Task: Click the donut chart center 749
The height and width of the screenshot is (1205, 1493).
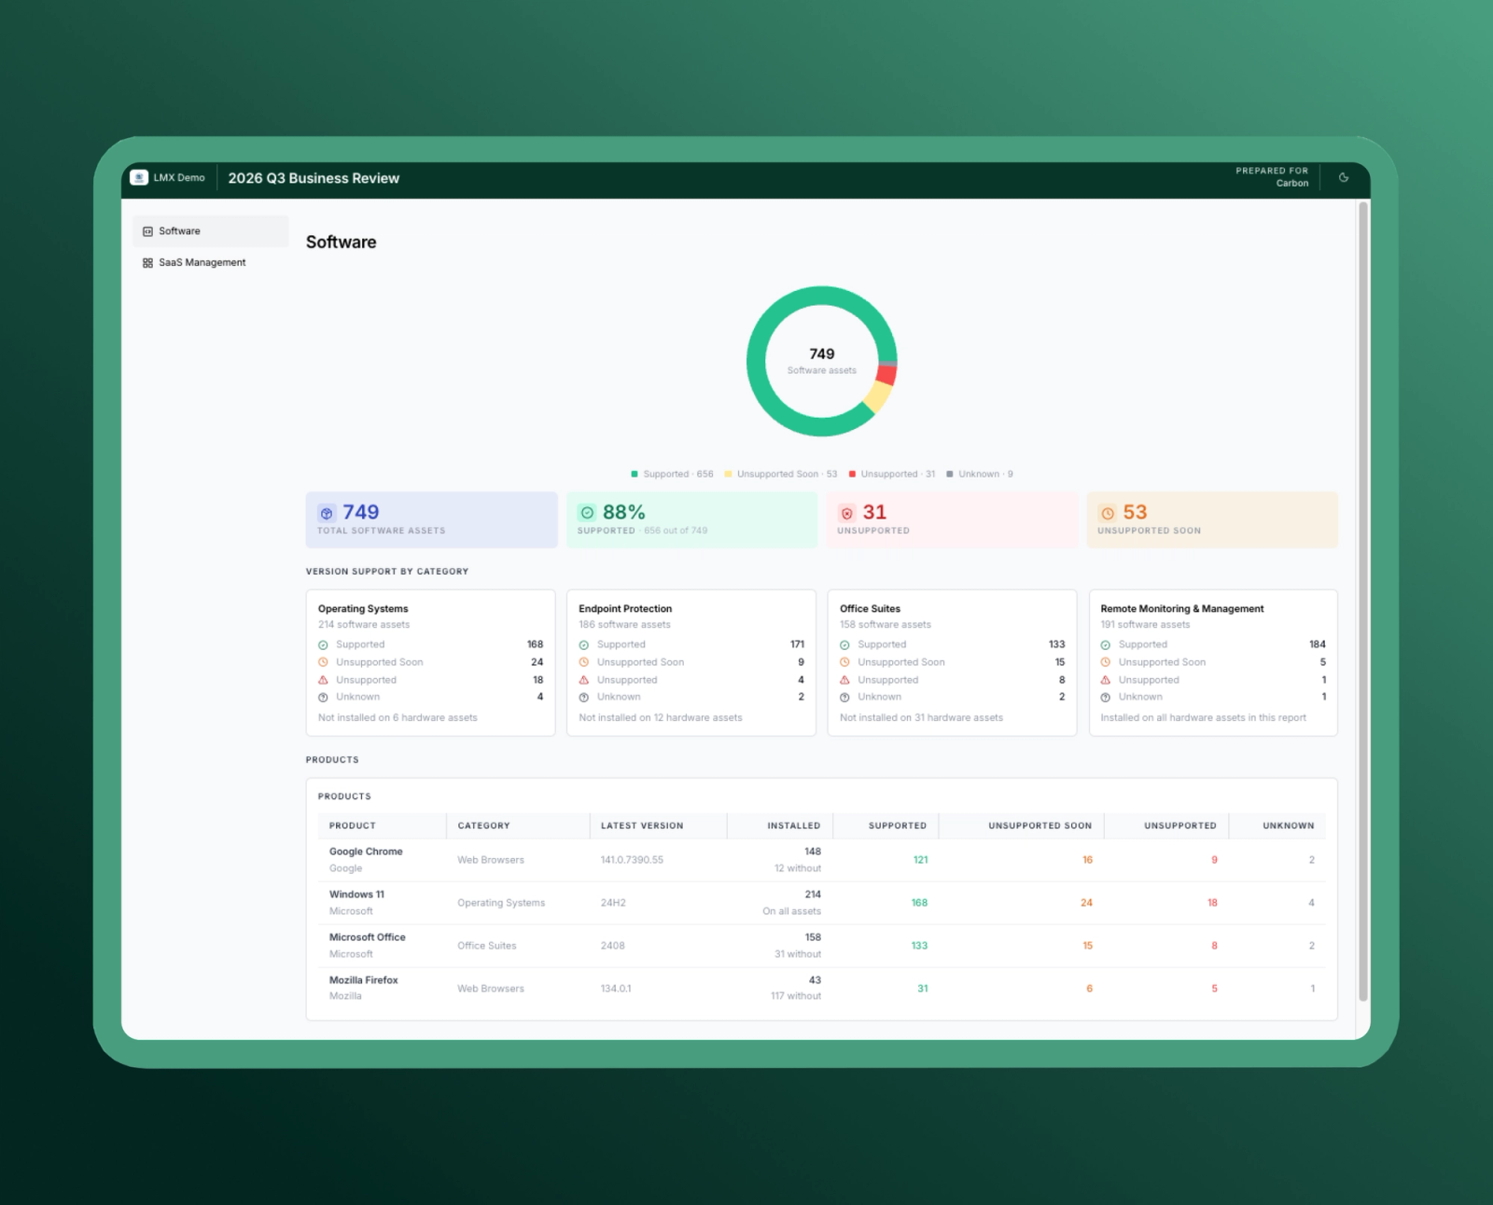Action: tap(822, 354)
